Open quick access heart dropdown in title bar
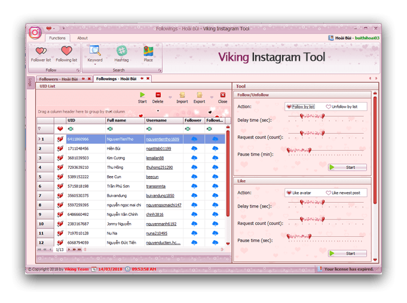Viewport: 407px width, 303px height. [54, 29]
